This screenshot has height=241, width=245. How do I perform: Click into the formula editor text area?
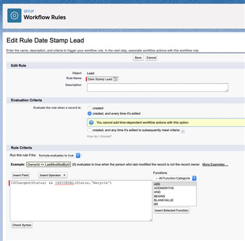pos(81,201)
